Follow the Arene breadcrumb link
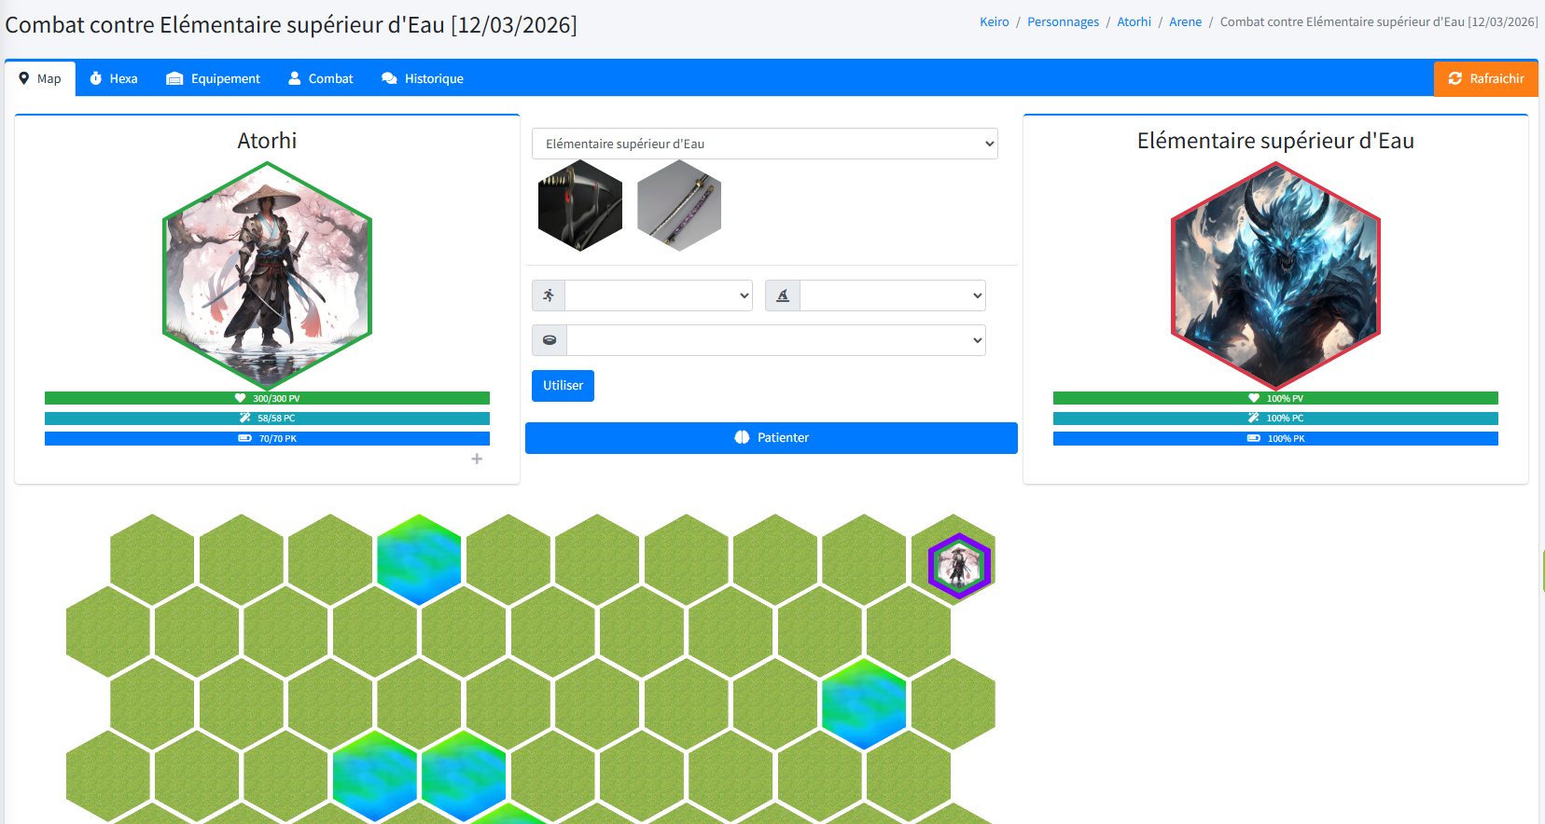The height and width of the screenshot is (824, 1545). tap(1185, 21)
